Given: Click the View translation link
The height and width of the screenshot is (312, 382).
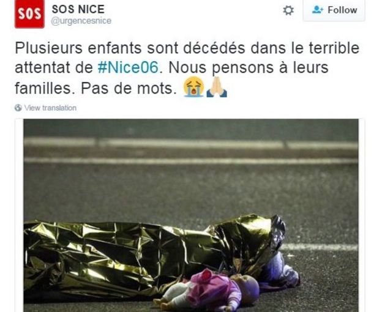Looking at the screenshot, I should pyautogui.click(x=50, y=108).
